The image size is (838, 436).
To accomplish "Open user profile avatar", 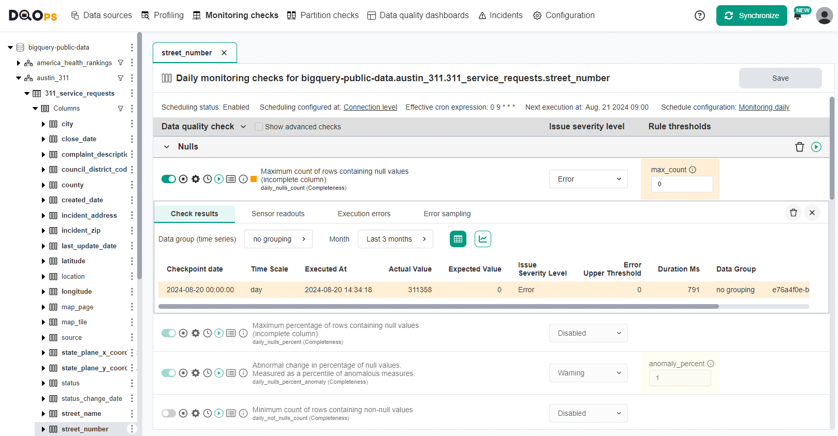I will (x=824, y=16).
